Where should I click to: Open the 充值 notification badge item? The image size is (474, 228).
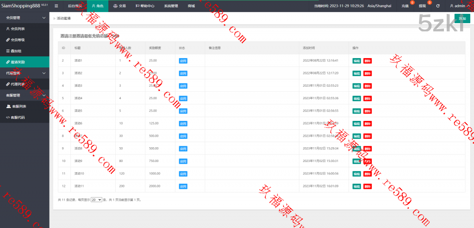[406, 6]
